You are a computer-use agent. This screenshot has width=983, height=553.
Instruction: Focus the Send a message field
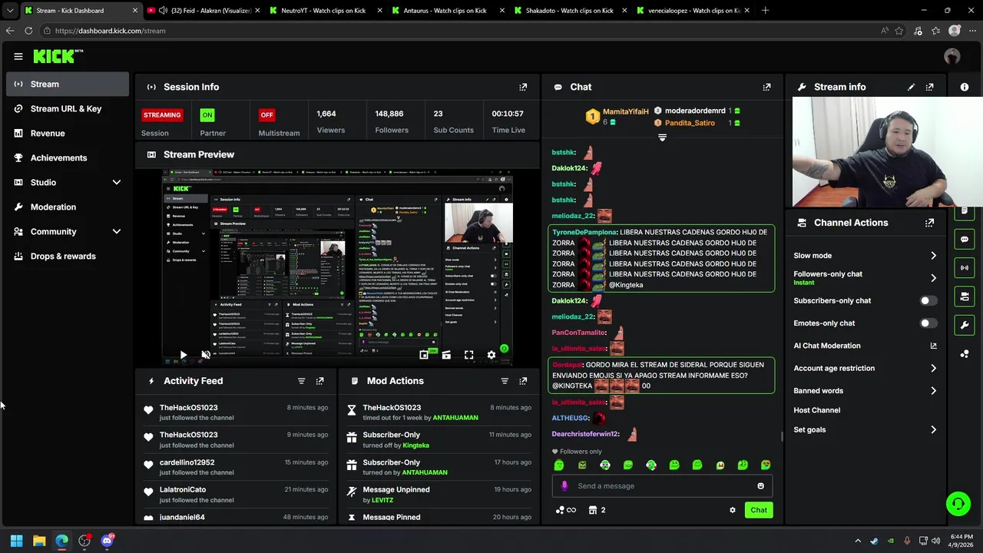(662, 485)
